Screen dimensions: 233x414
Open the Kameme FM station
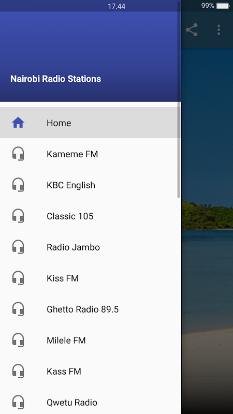click(91, 154)
